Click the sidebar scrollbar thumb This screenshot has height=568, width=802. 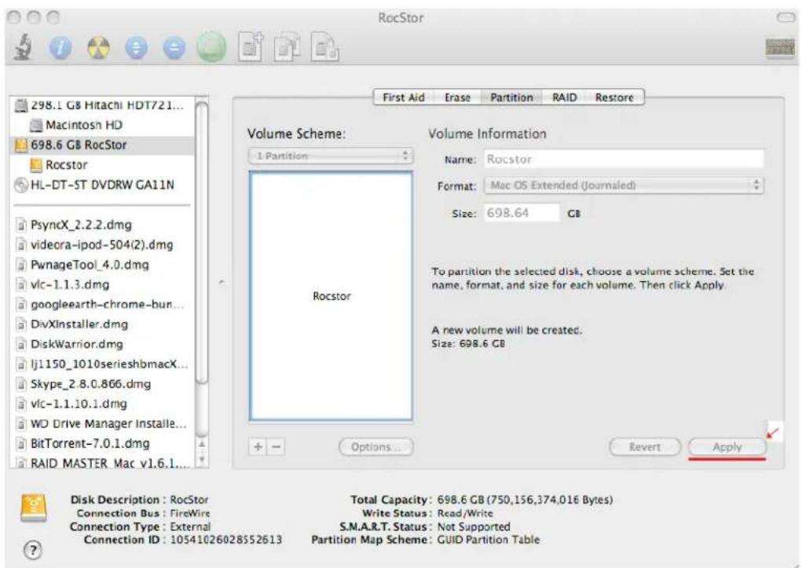pos(202,241)
